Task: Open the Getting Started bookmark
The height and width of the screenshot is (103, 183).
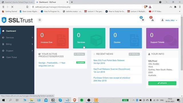Action: tap(9, 11)
